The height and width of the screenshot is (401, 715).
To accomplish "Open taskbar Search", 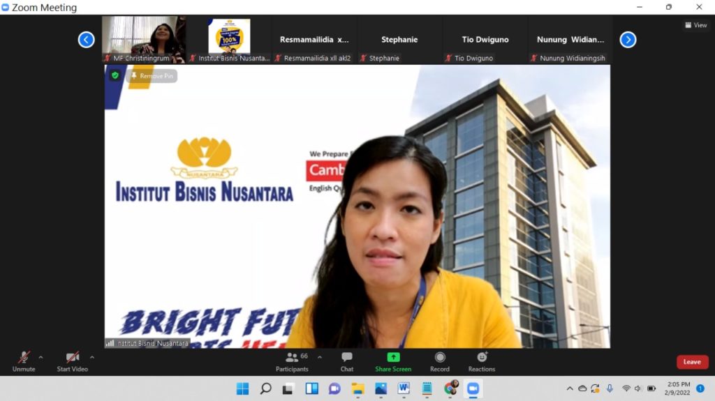I will [x=265, y=388].
